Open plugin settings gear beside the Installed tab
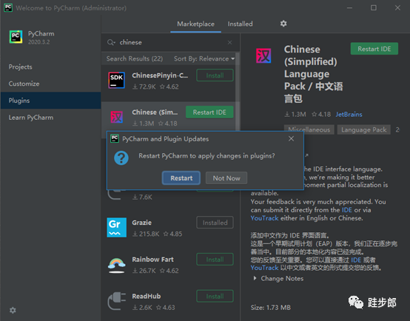Screen dimensions: 410x321 click(x=283, y=24)
